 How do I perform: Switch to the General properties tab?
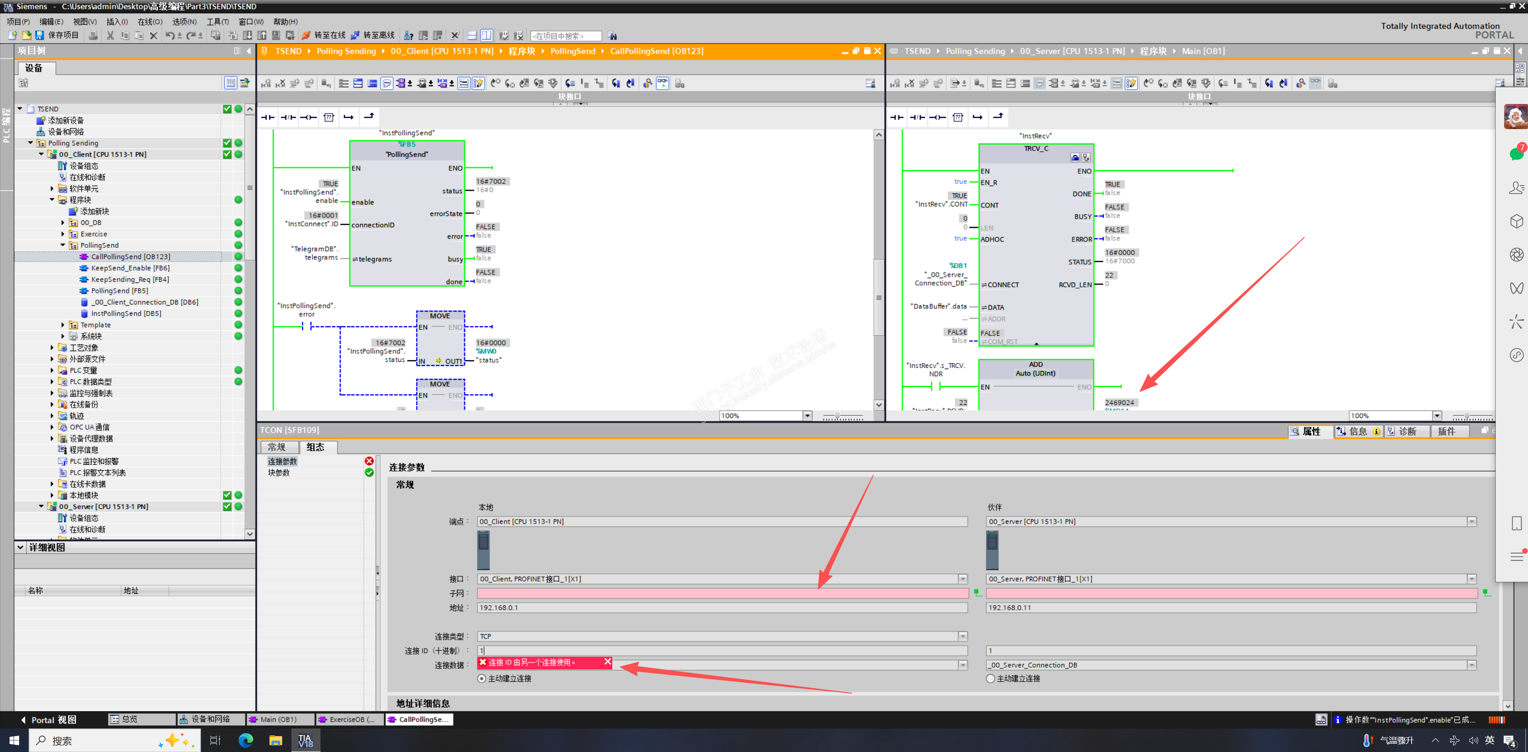point(276,447)
